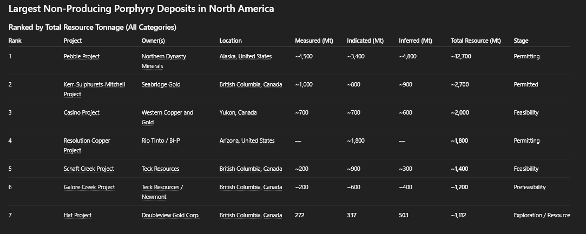Click the Newmont owner link
The width and height of the screenshot is (586, 234).
154,197
